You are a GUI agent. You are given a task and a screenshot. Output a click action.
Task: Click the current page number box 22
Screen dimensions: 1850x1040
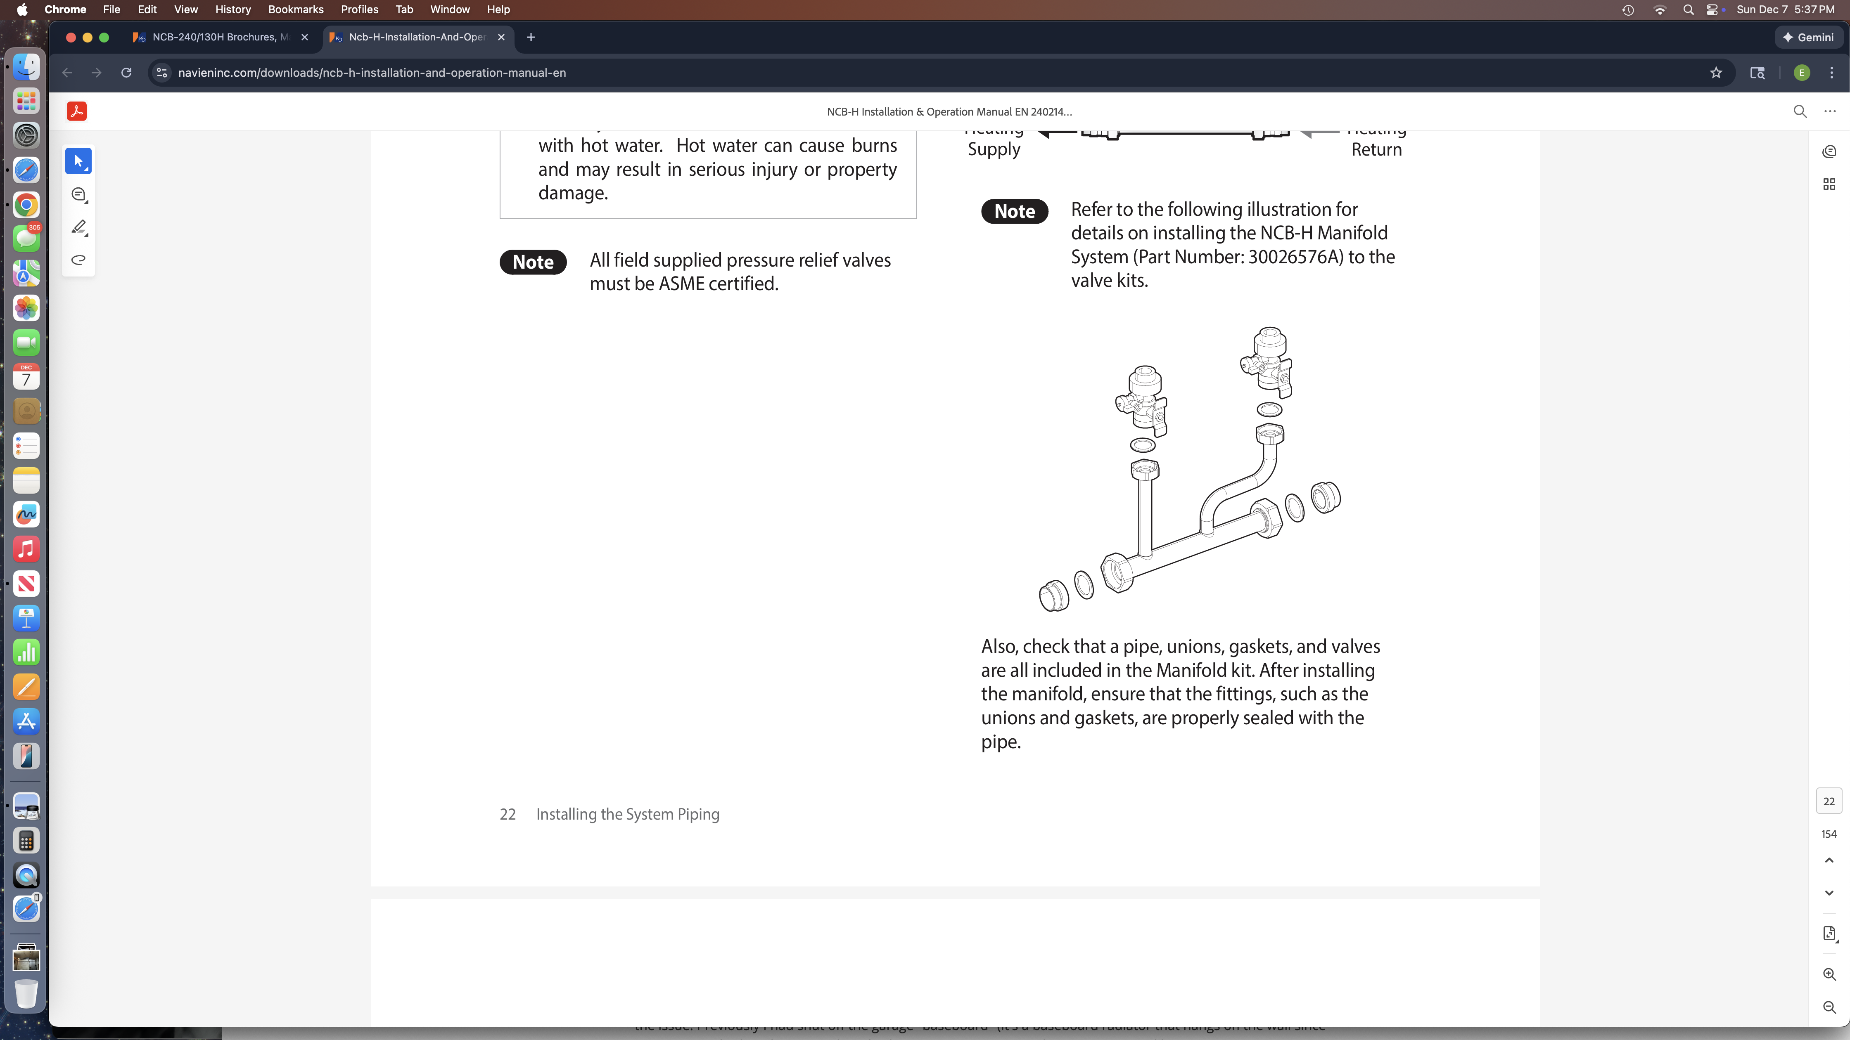(1829, 801)
